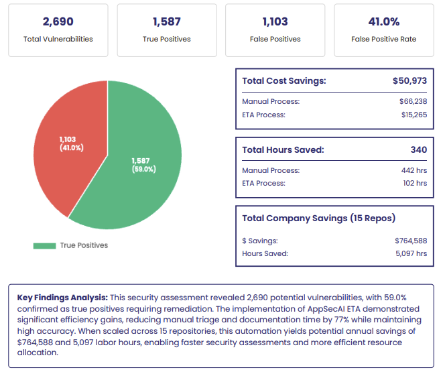This screenshot has height=378, width=443.
Task: Select the green pie slice showing 1,587
Action: (143, 165)
